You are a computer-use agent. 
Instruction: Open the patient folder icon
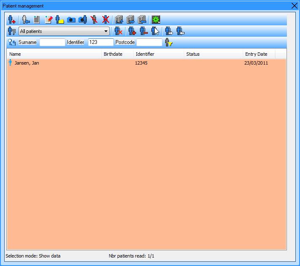[60, 19]
